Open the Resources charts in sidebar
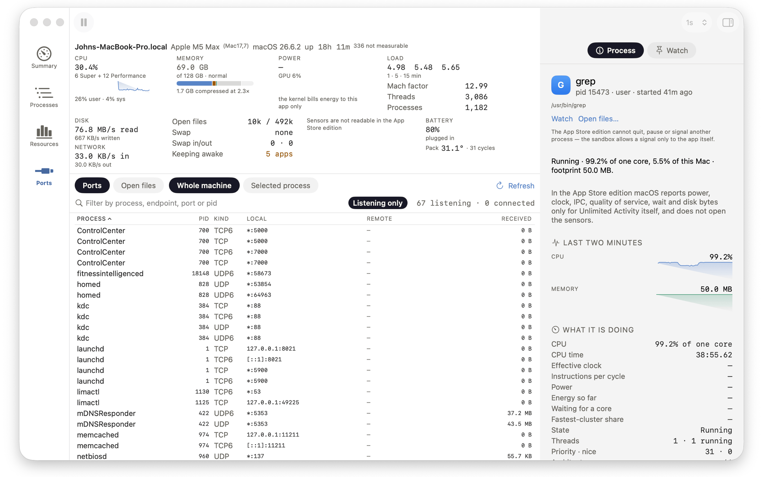Screen dimensions: 763x477 (x=44, y=136)
